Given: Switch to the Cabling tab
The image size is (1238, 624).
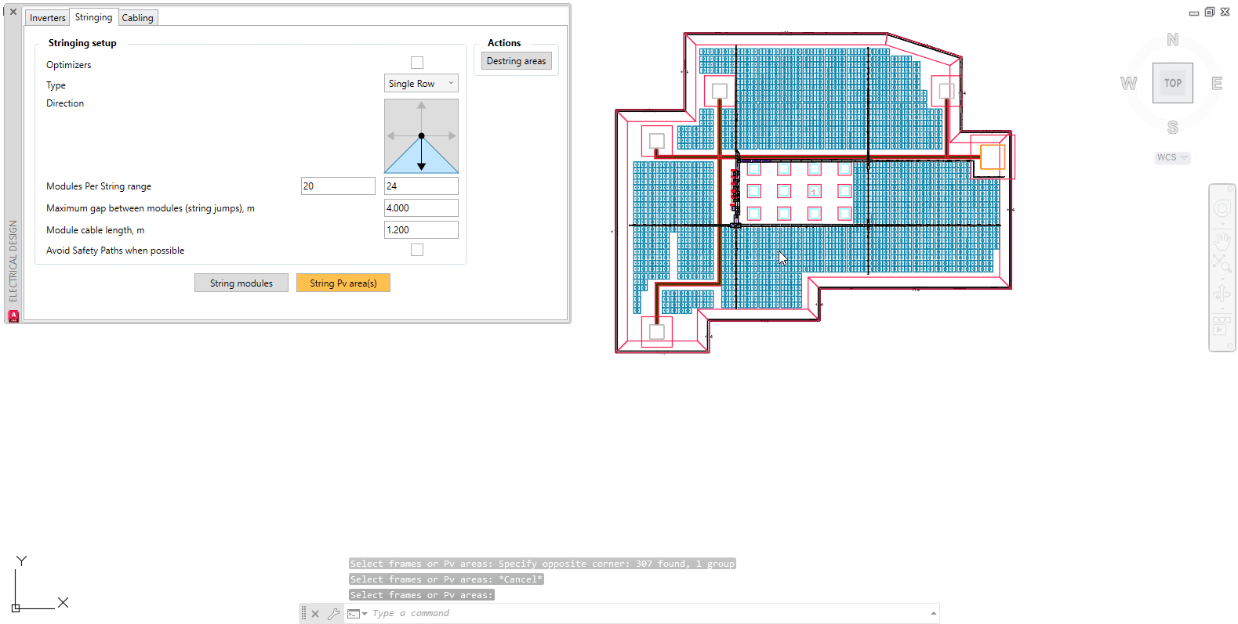Looking at the screenshot, I should click(138, 17).
